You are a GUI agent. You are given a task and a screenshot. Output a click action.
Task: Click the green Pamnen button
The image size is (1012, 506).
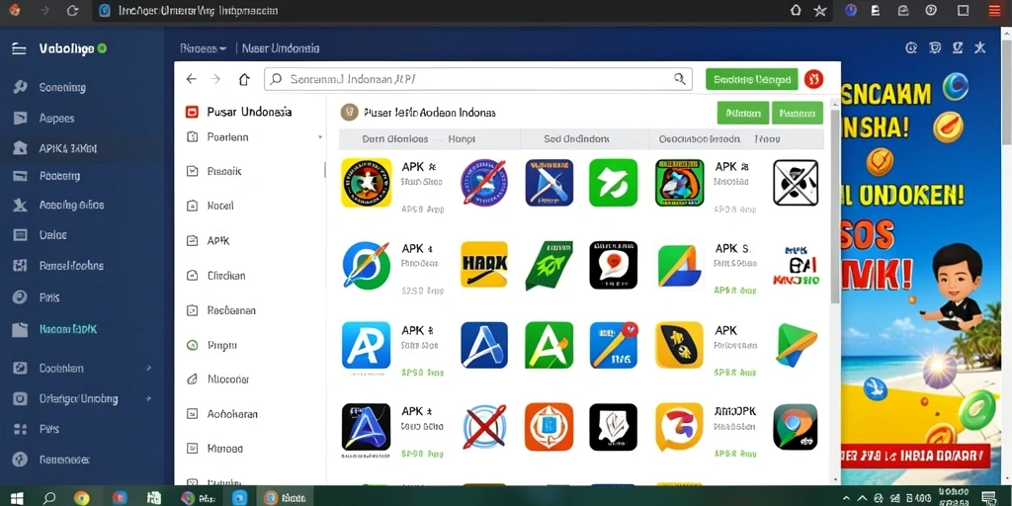click(798, 113)
